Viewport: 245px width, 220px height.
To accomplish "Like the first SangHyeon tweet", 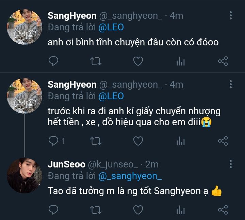I will point(137,61).
